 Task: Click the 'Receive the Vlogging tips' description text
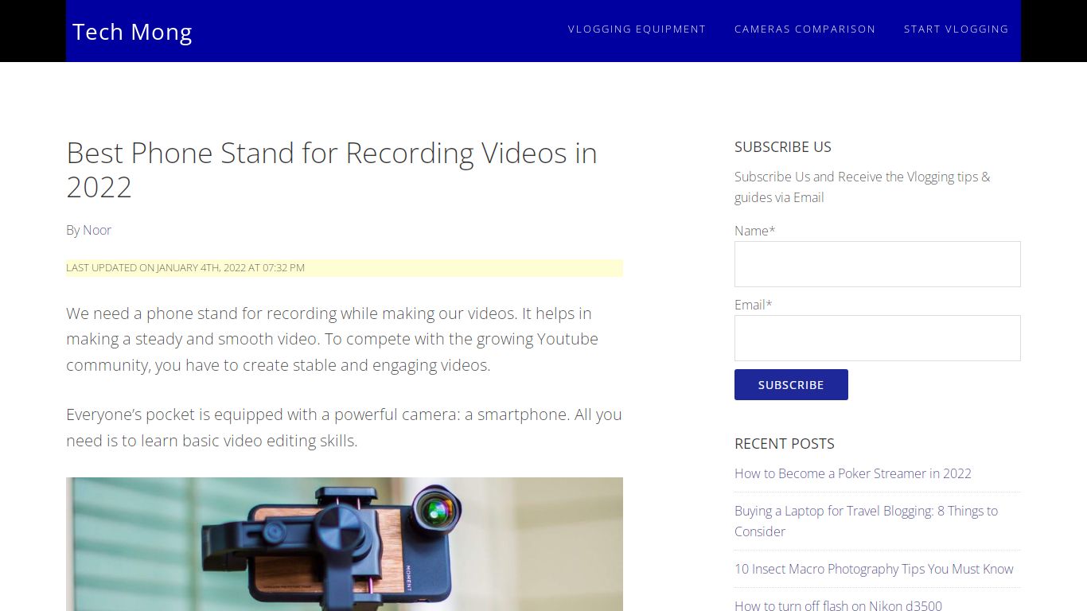point(863,187)
